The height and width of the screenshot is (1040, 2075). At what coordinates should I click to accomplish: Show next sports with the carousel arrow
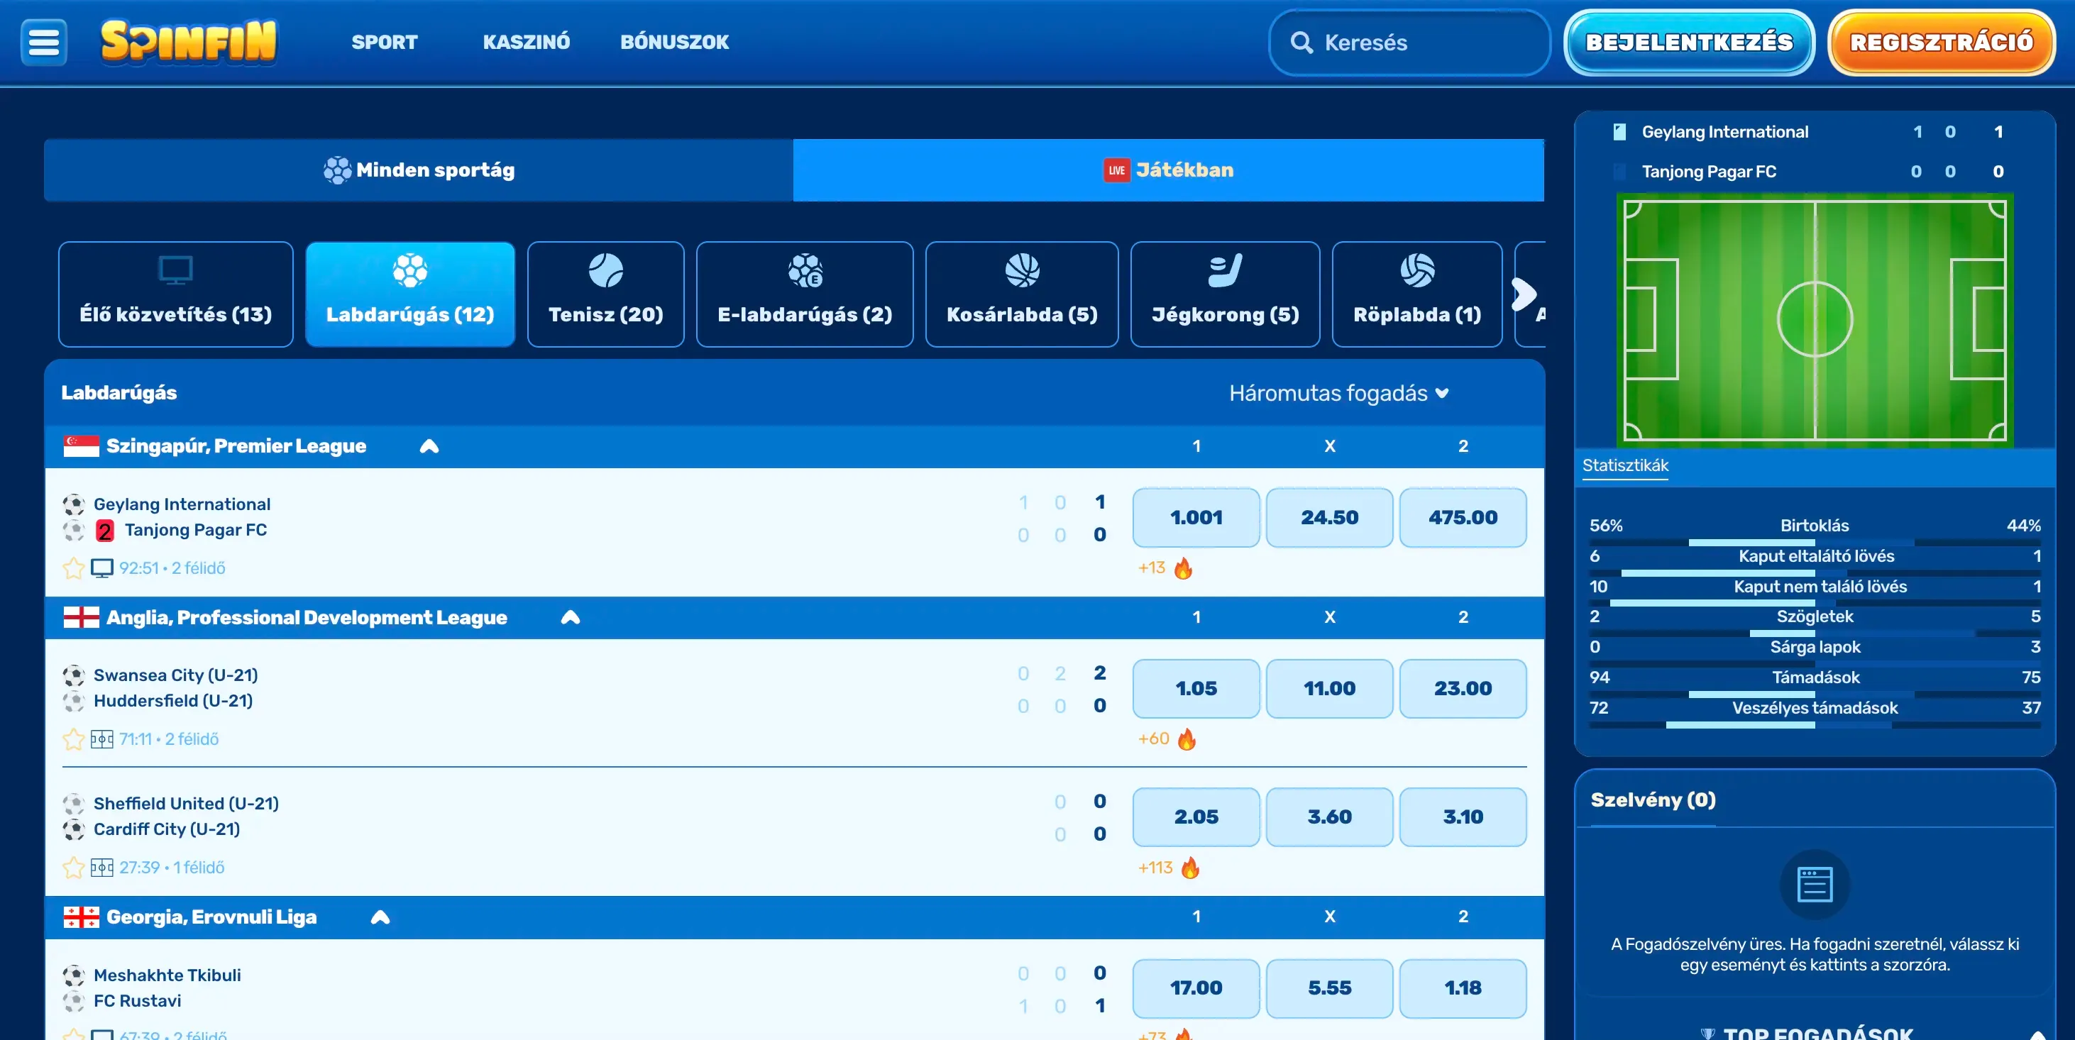1523,294
